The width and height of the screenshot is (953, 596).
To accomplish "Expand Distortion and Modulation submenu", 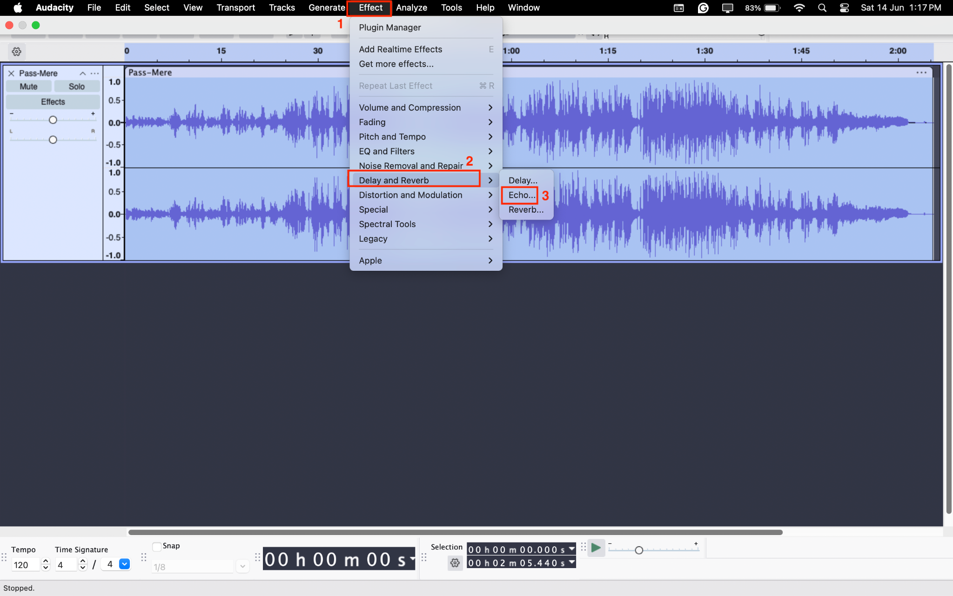I will [426, 195].
